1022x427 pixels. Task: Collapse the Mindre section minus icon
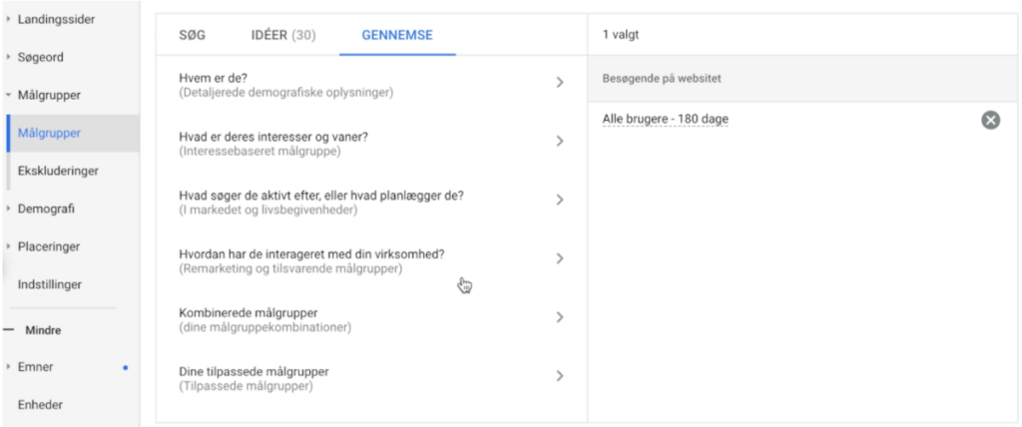point(8,330)
